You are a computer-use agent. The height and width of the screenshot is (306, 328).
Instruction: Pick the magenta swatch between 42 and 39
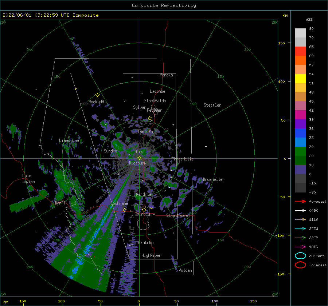(300, 115)
